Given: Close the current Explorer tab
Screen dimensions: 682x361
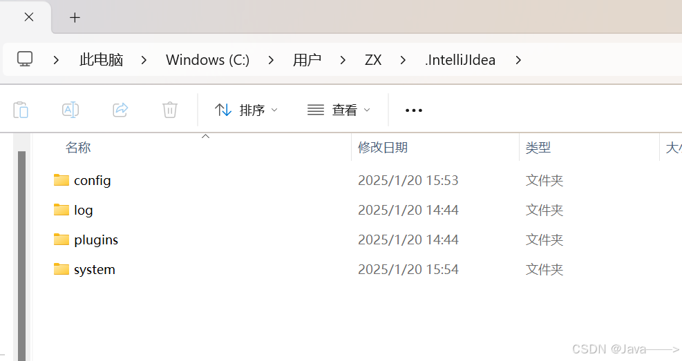Looking at the screenshot, I should 29,17.
